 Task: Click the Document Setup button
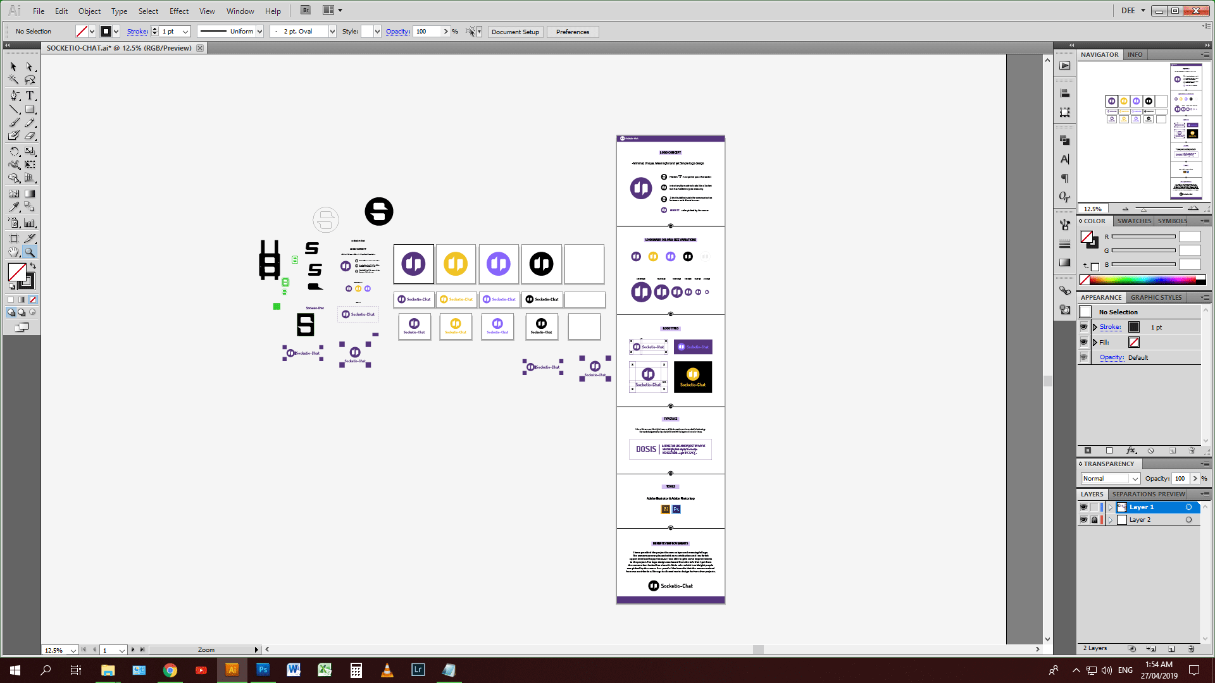(515, 32)
